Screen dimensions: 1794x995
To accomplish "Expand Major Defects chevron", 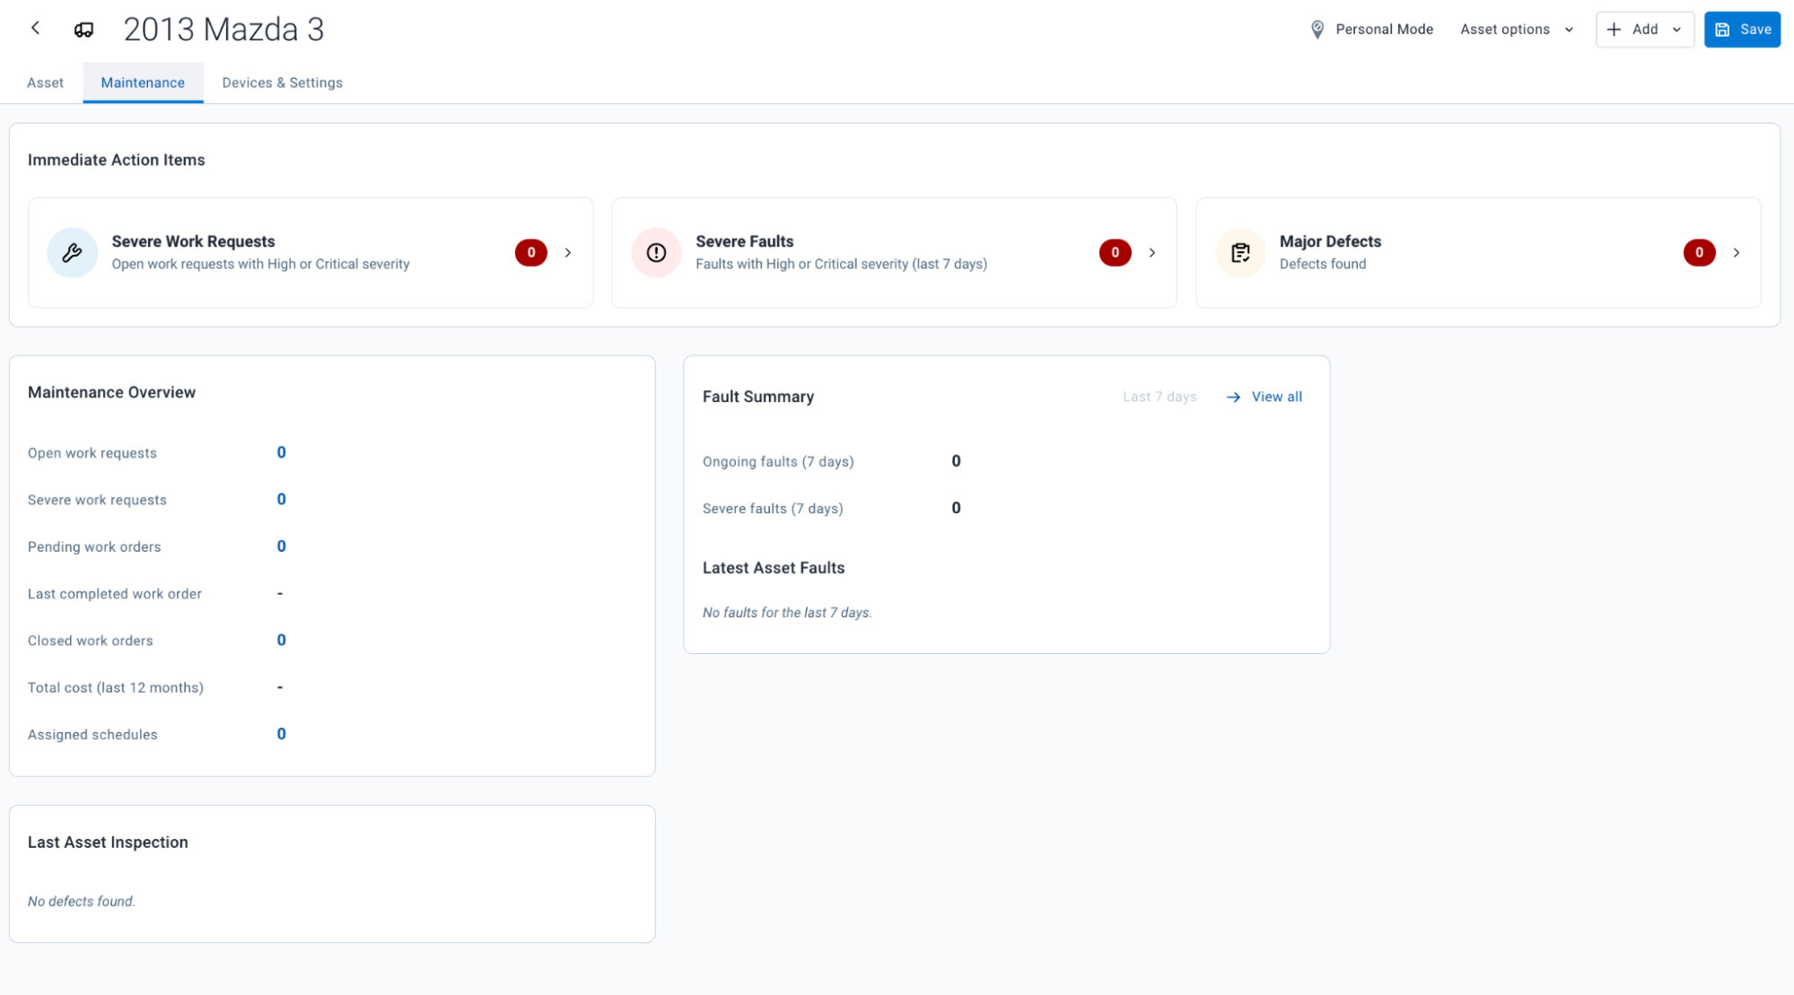I will 1736,253.
